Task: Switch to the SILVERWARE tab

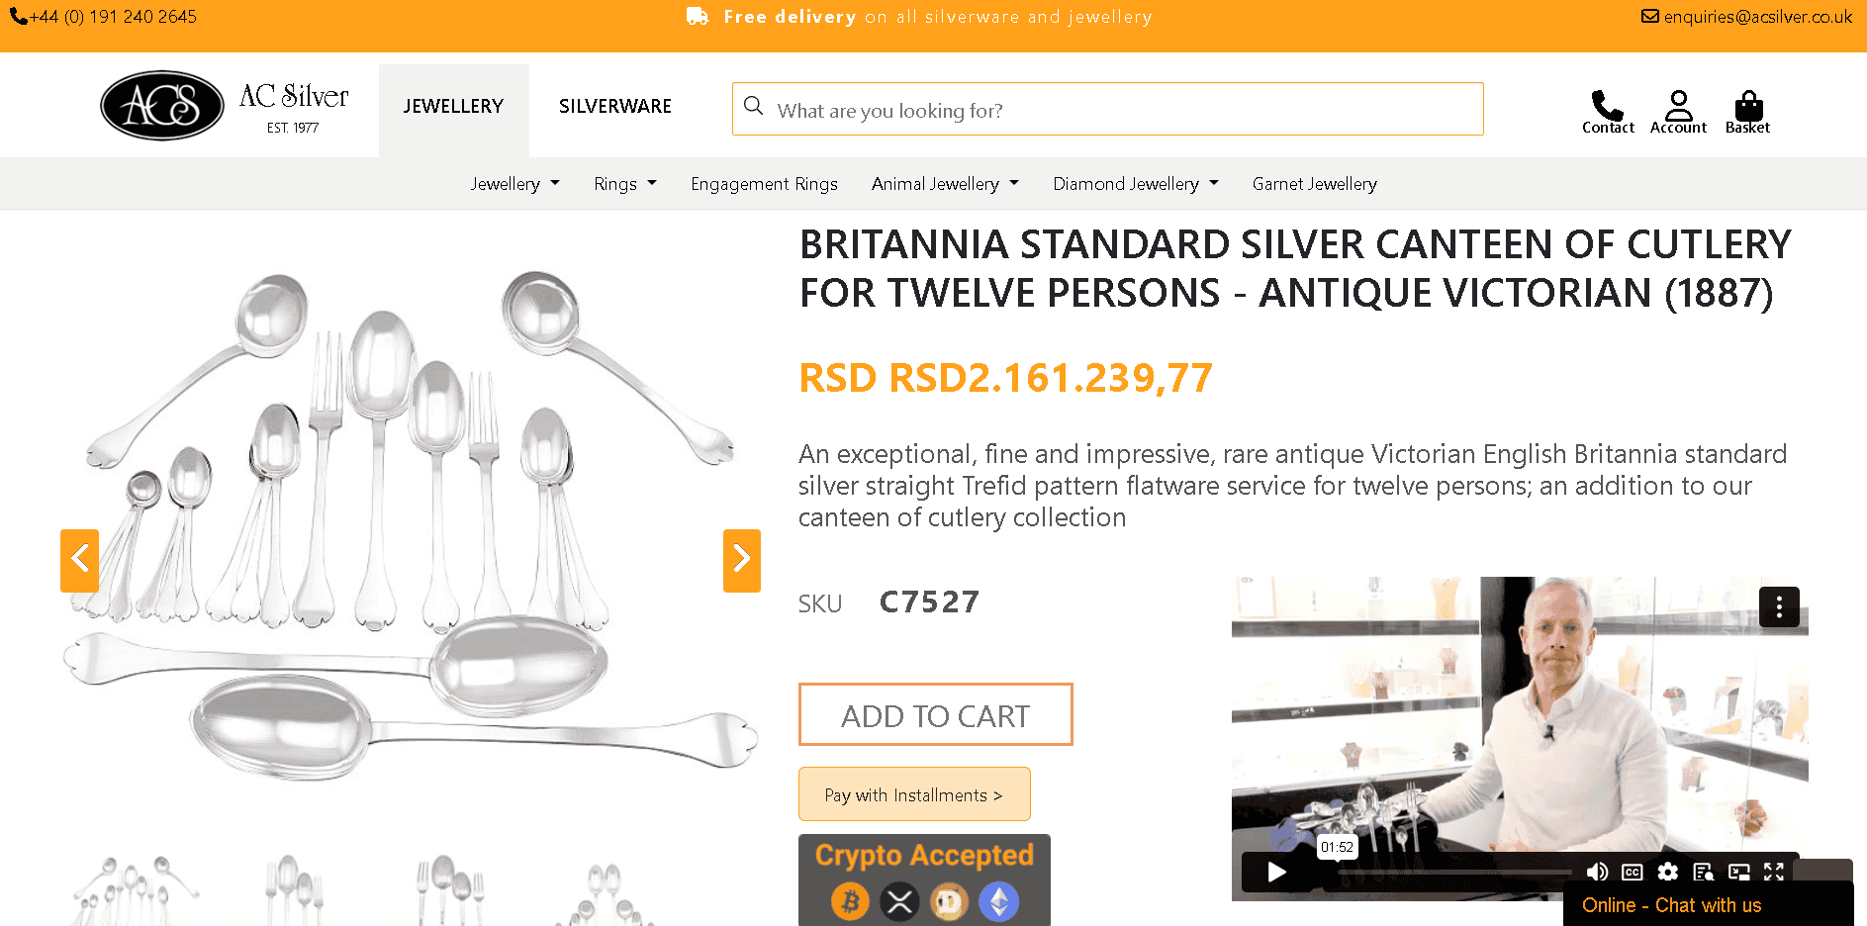Action: (x=614, y=106)
